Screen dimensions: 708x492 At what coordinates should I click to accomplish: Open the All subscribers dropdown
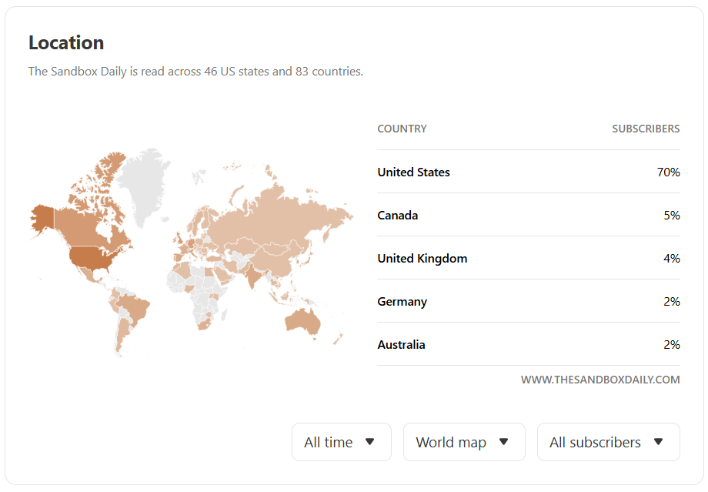(608, 442)
